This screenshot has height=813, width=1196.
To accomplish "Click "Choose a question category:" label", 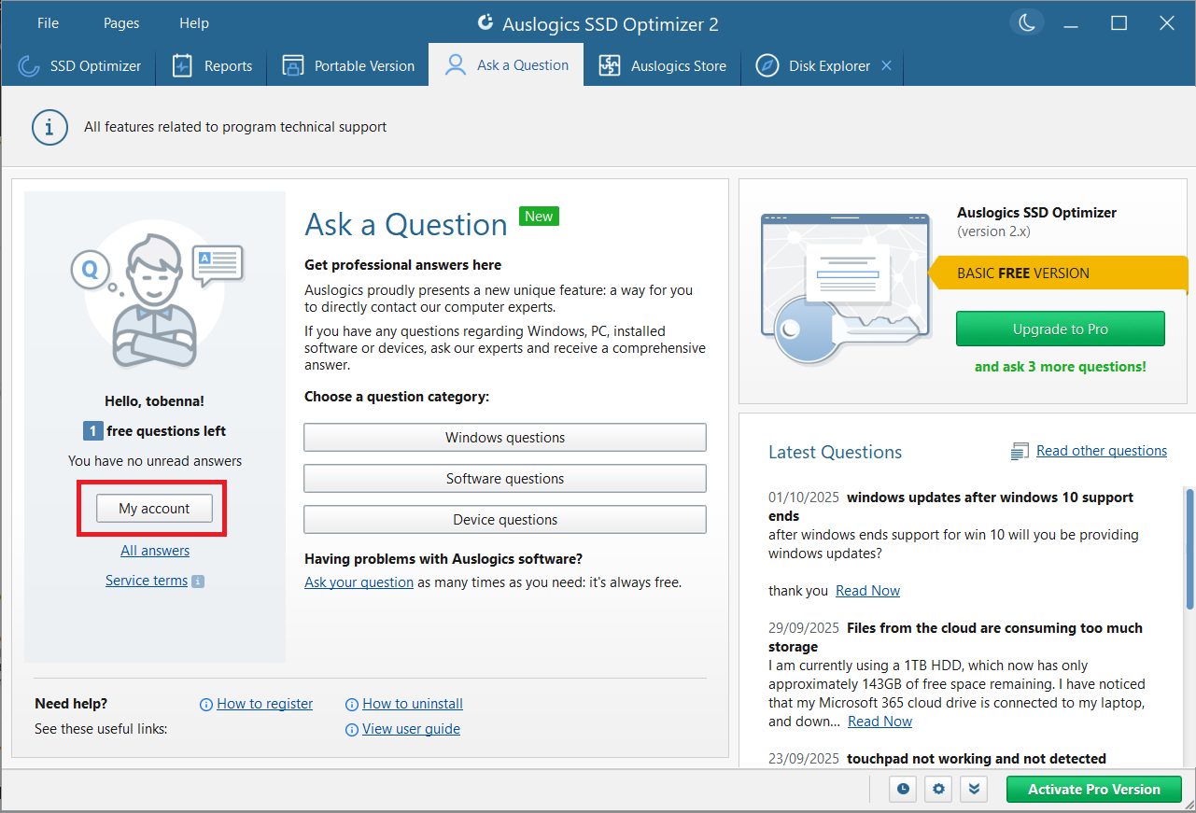I will point(397,397).
